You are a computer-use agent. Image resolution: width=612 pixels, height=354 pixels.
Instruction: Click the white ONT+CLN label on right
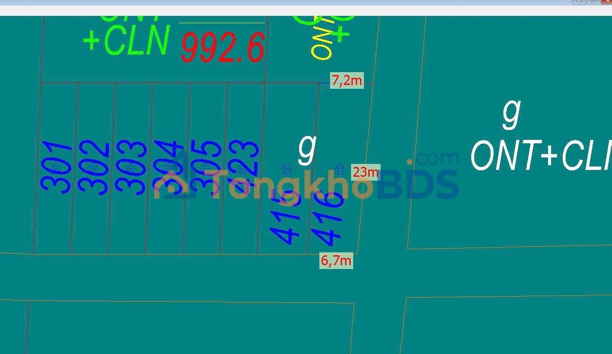(541, 155)
